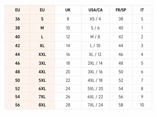
Task: Click the 8XL size cell
Action: point(42,105)
